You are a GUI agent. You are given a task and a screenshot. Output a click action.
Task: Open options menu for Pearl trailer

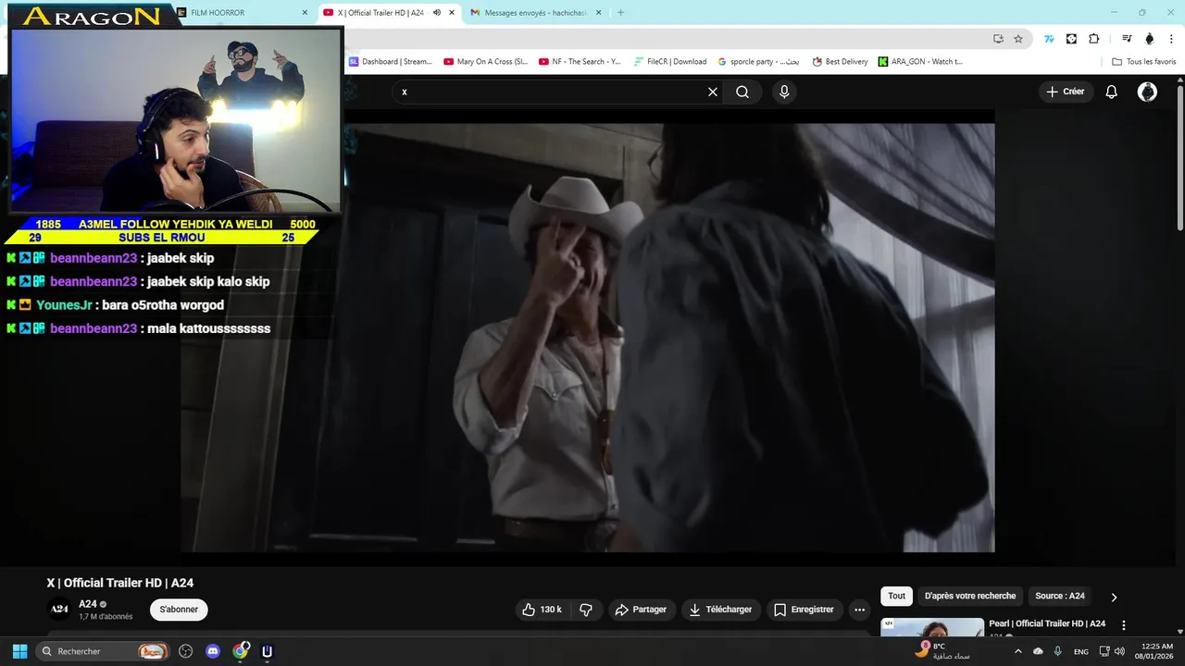1124,625
